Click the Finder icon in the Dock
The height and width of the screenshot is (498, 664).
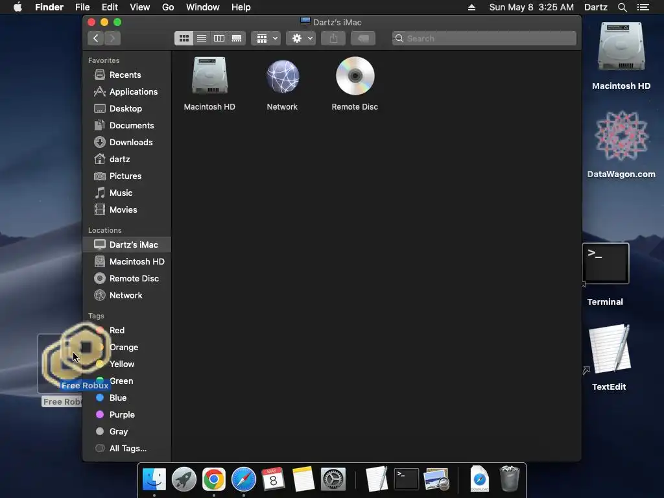tap(154, 479)
